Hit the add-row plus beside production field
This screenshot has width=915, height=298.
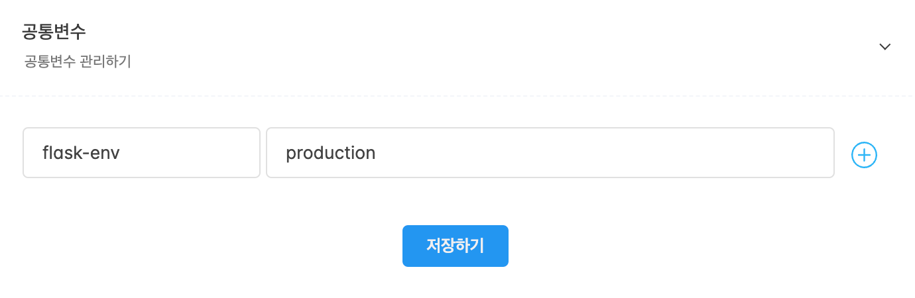click(x=863, y=155)
